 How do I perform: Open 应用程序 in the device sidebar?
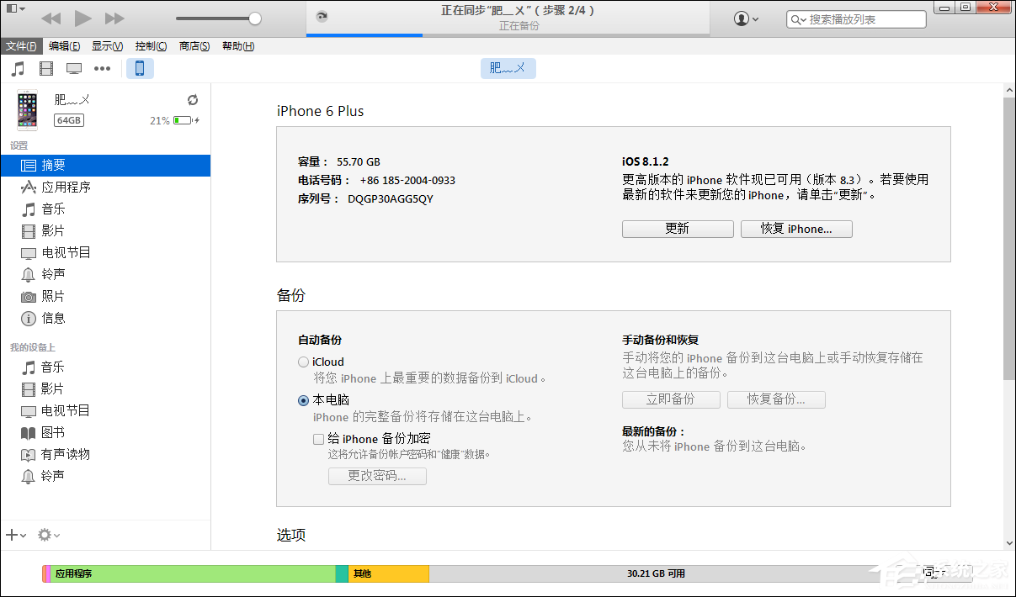[x=59, y=187]
